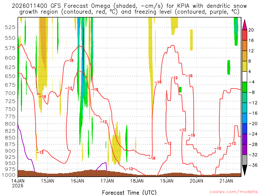This screenshot has width=260, height=195.
Task: Click the 18JAN time axis label
Action: (137, 181)
